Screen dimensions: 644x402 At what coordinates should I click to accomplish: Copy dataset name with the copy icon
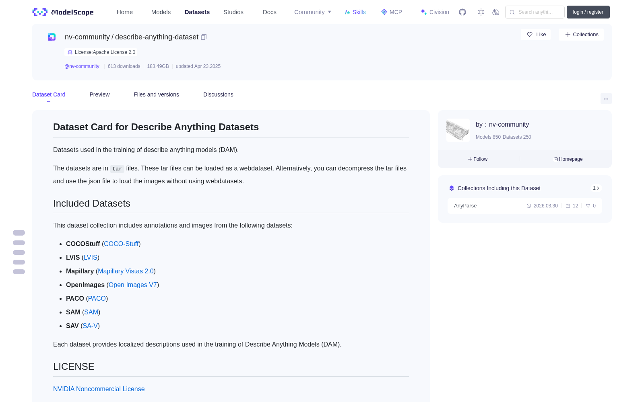[x=204, y=37]
